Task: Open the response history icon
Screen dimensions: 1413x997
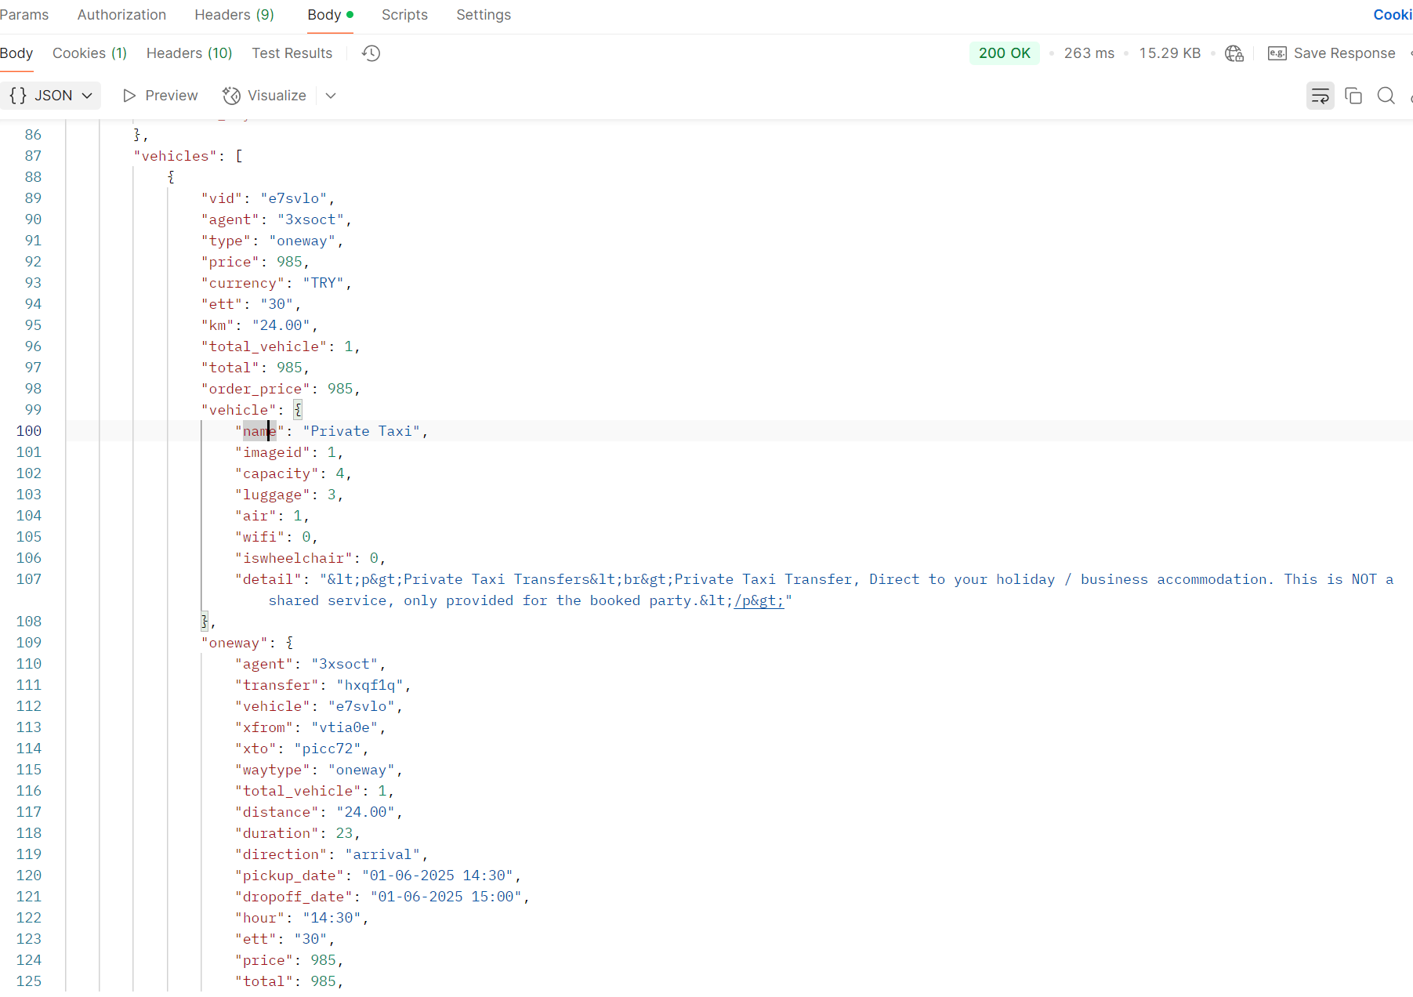Action: click(371, 53)
